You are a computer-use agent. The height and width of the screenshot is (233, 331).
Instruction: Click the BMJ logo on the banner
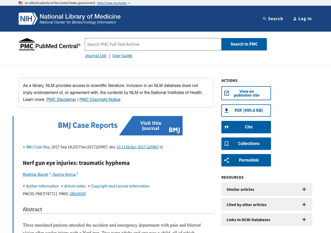pos(175,130)
